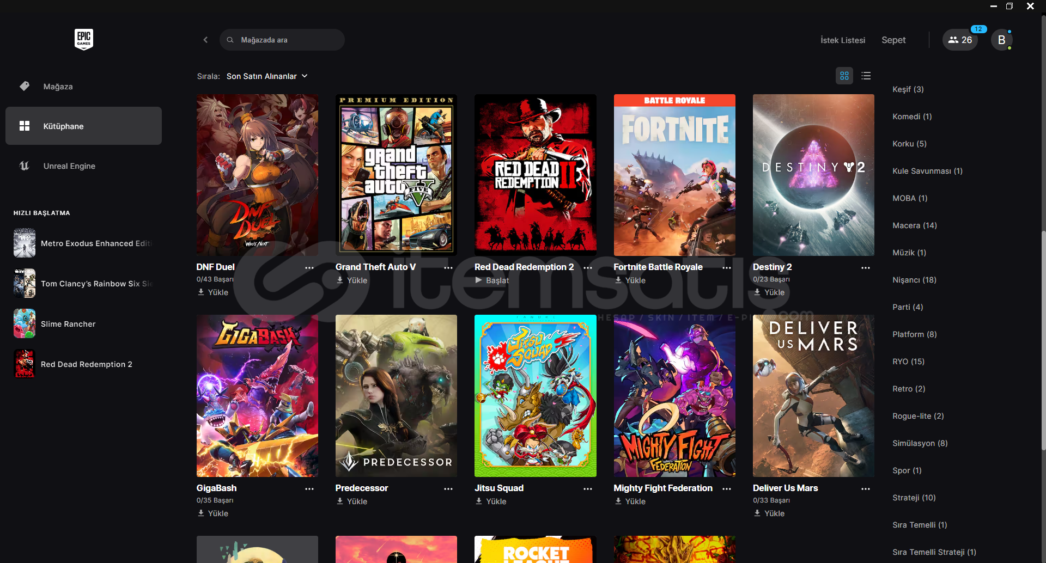Open İstek Listesi wishlist
1046x563 pixels.
coord(843,40)
